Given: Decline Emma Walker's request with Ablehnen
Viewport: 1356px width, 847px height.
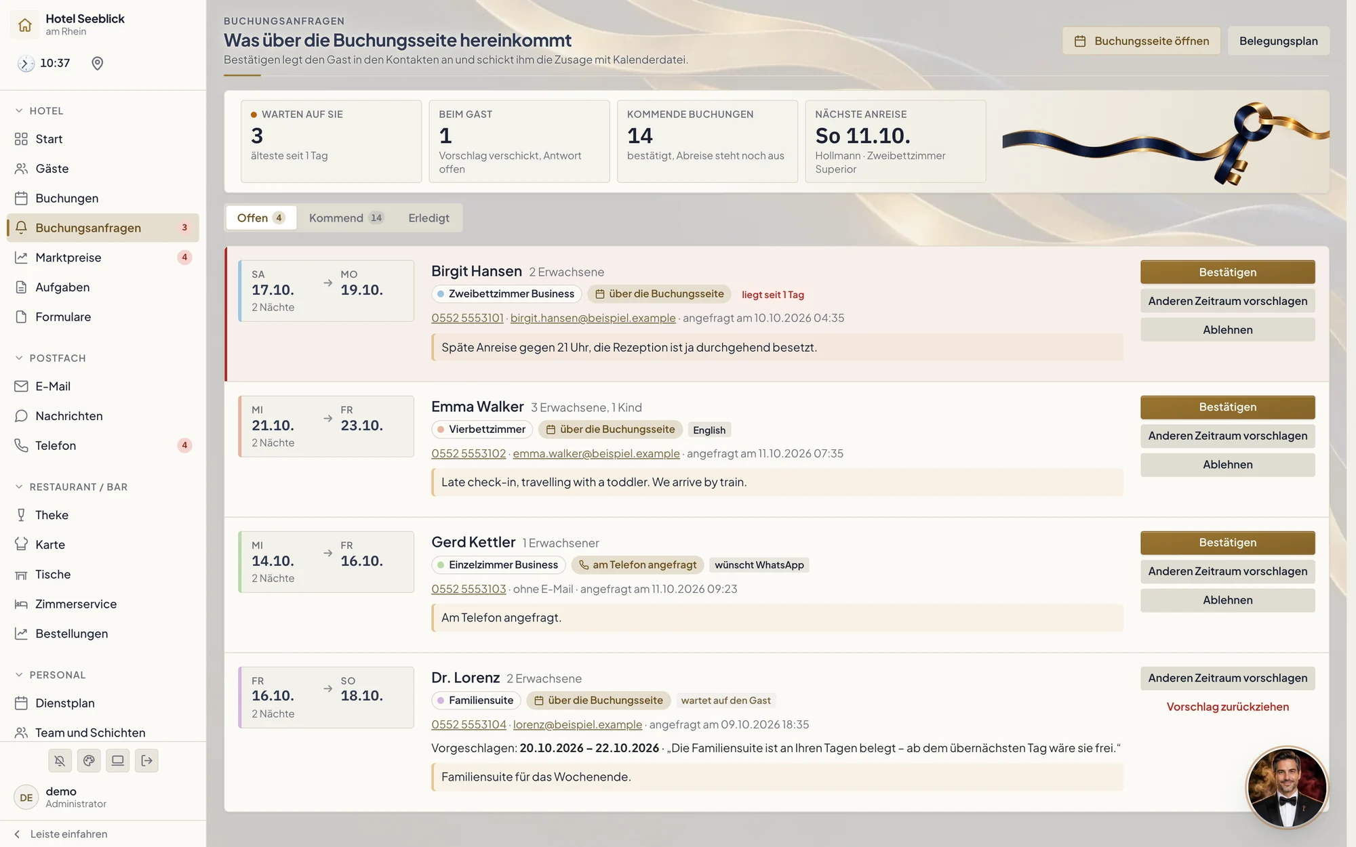Looking at the screenshot, I should [1227, 465].
